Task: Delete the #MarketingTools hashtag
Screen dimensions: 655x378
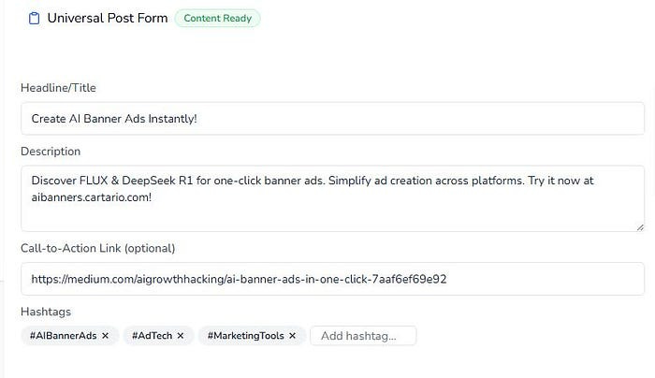Action: [292, 335]
